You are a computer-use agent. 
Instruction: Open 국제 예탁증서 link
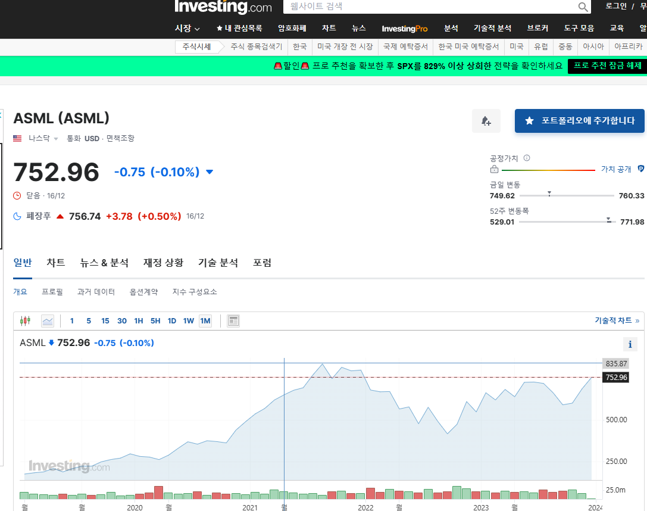[405, 46]
